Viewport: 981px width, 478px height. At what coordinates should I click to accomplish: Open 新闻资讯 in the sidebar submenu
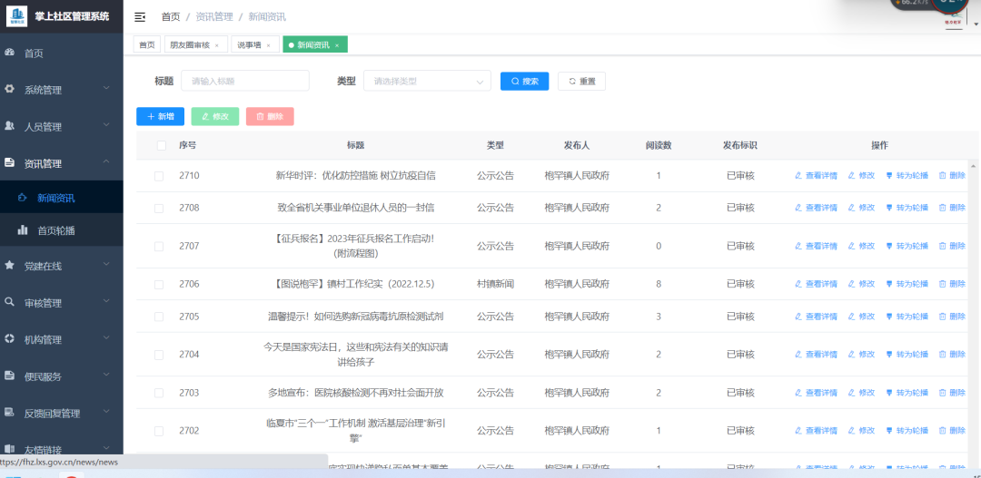coord(56,198)
